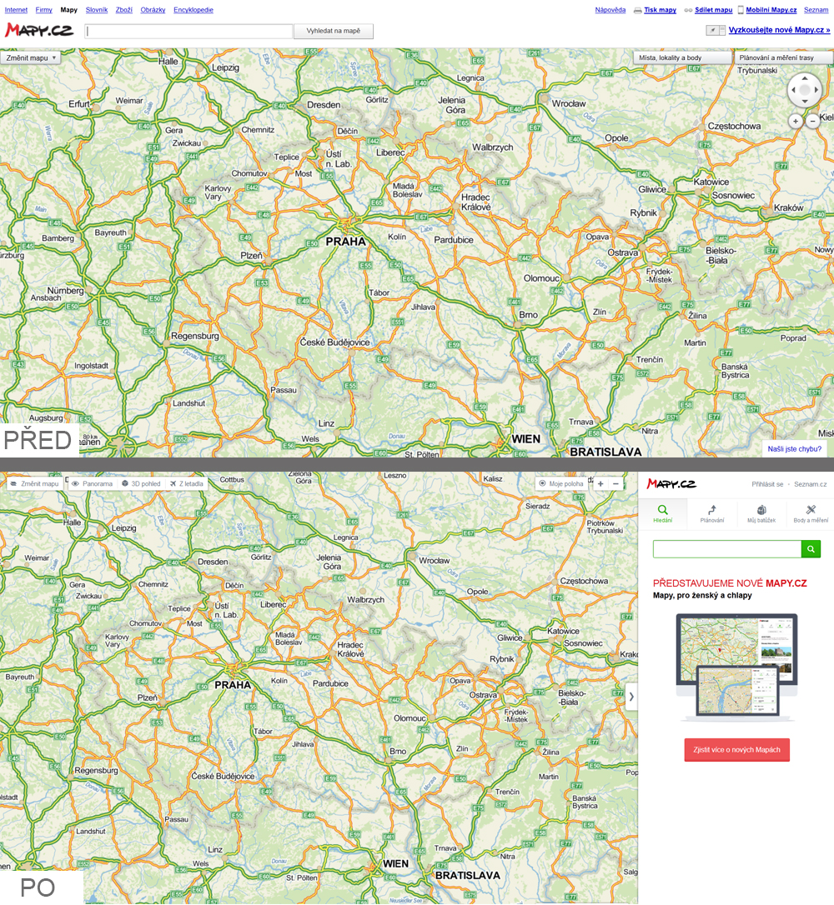The width and height of the screenshot is (834, 905).
Task: Click the Vyhledat na mapě button
Action: coord(334,31)
